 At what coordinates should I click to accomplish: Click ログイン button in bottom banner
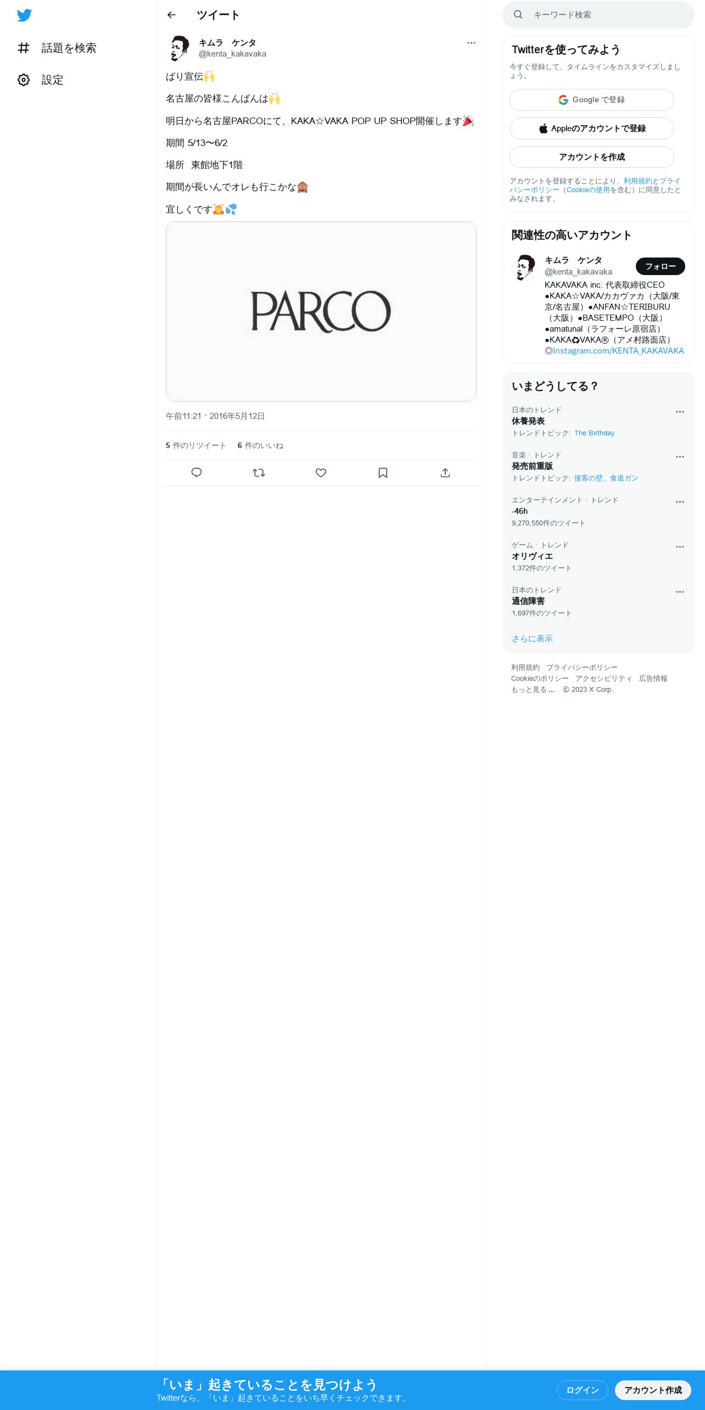point(583,1390)
